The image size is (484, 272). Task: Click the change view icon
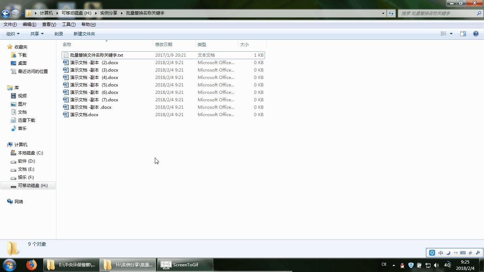(443, 34)
